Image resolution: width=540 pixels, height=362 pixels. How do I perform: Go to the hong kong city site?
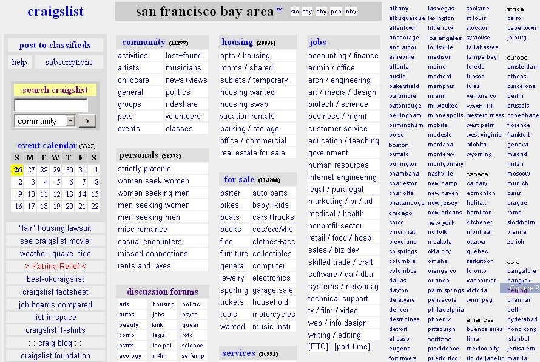pyautogui.click(x=522, y=329)
